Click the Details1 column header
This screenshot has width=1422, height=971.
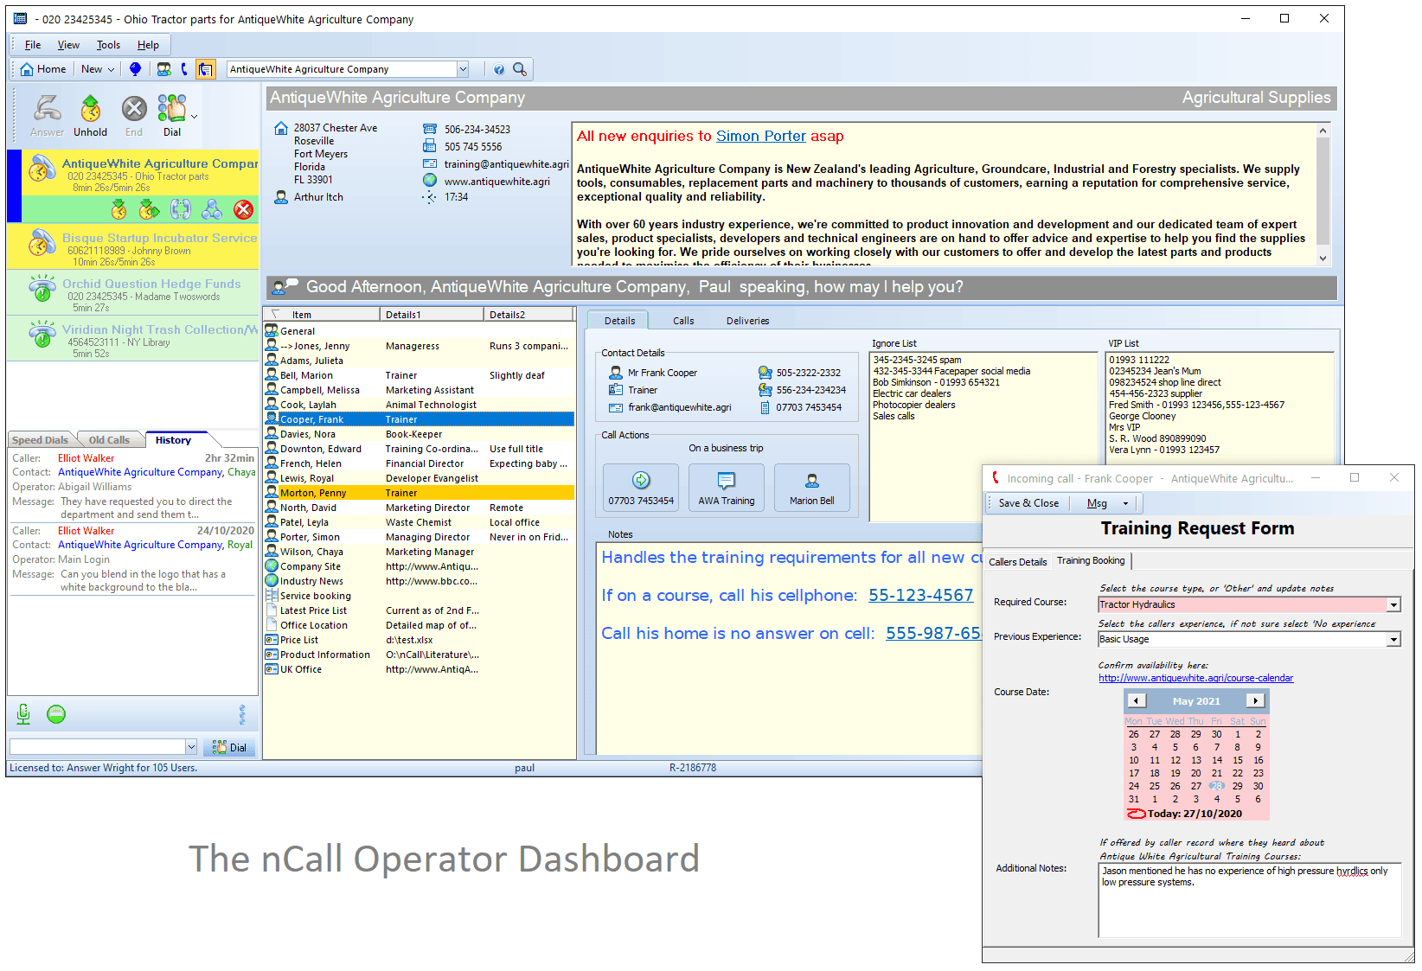[432, 315]
